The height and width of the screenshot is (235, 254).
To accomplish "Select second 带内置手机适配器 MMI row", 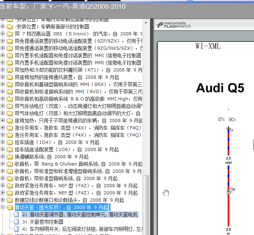I will point(78,63).
